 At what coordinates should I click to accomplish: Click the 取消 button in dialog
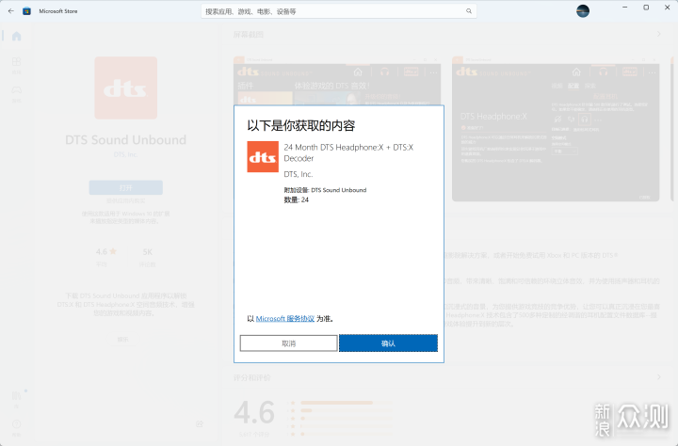click(289, 343)
